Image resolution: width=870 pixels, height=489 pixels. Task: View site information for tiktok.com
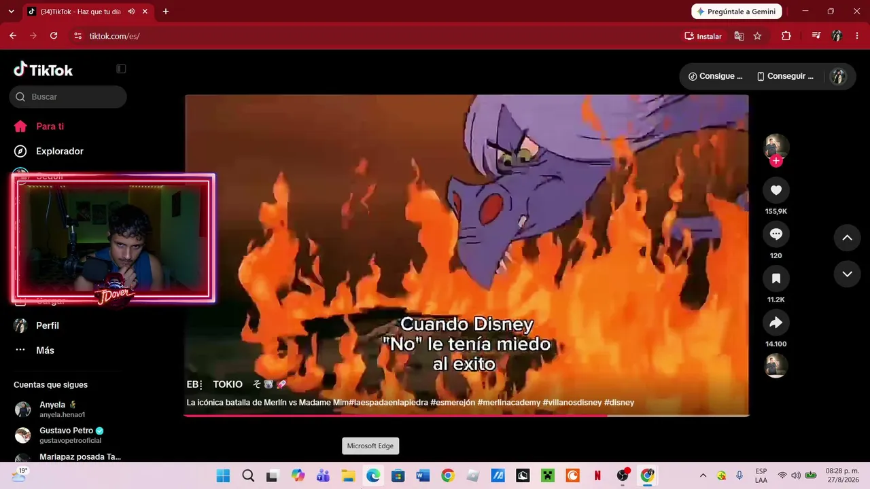pyautogui.click(x=77, y=36)
